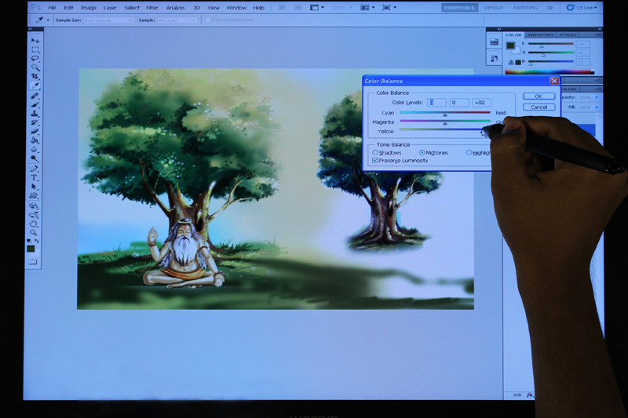Viewport: 628px width, 418px height.
Task: Select the Move tool
Action: click(x=35, y=40)
